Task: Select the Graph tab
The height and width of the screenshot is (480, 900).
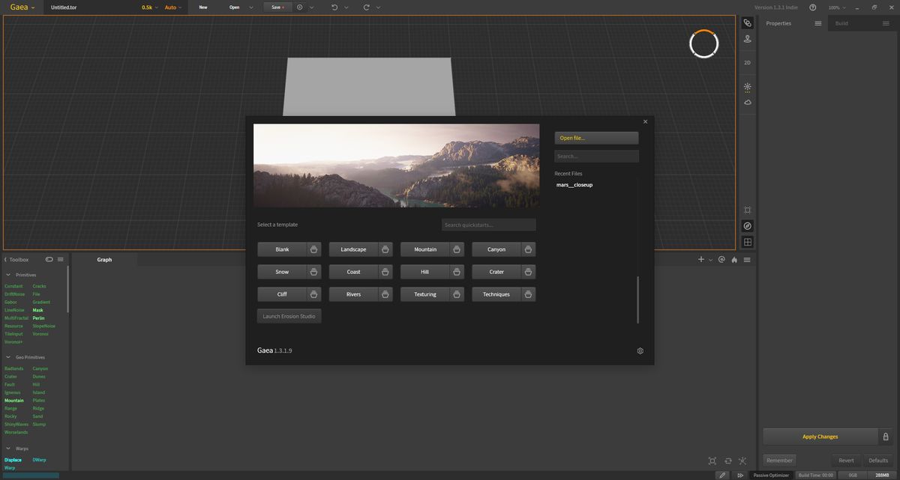Action: (104, 260)
